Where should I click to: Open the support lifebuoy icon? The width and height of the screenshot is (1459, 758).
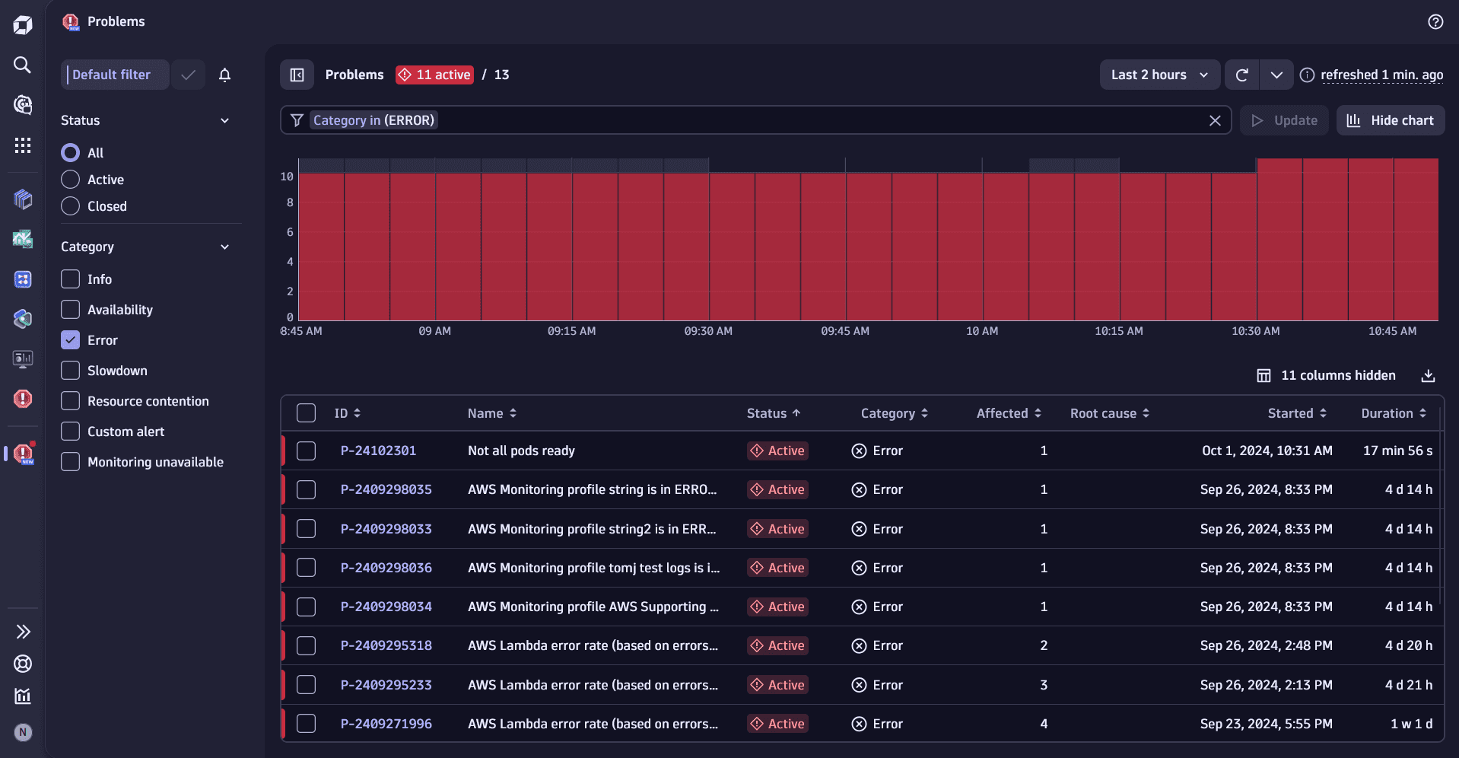[x=23, y=664]
